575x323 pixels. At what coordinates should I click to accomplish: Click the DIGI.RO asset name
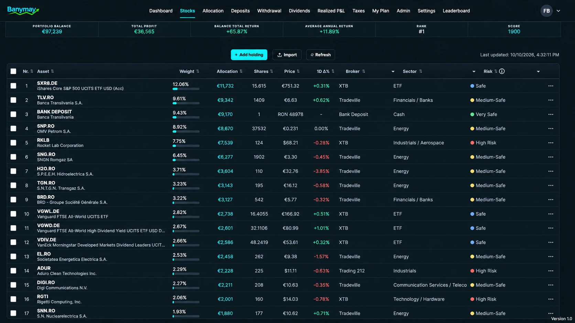tap(46, 282)
